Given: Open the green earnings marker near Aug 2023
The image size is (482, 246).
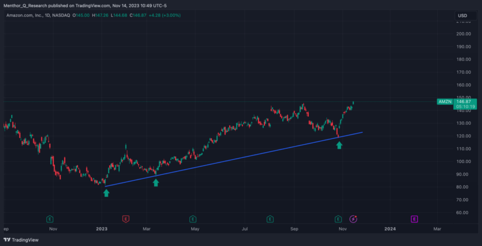Looking at the screenshot, I should pos(270,219).
